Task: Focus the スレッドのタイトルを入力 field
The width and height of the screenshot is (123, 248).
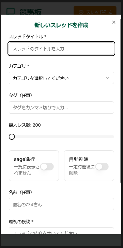Action: (x=61, y=49)
